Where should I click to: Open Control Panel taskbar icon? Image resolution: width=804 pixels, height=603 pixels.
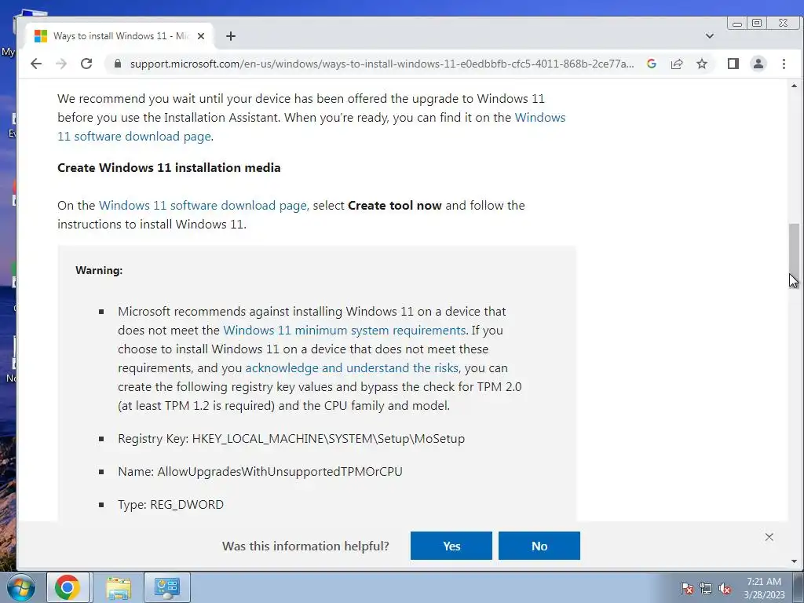167,587
